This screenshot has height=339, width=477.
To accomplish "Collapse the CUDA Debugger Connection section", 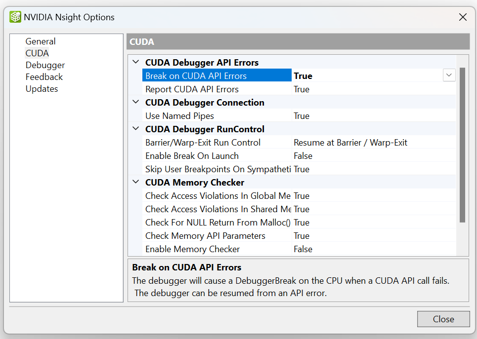I will pos(135,102).
